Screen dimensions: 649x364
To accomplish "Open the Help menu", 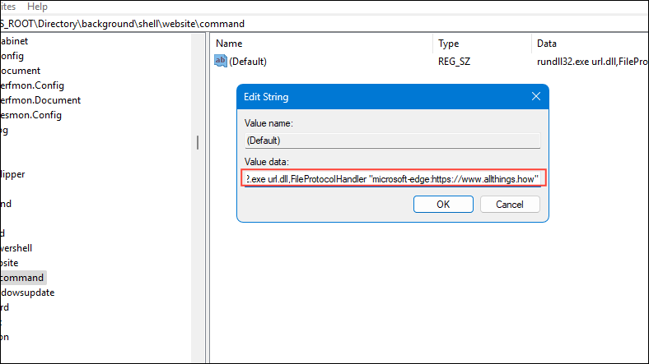I will [x=37, y=7].
